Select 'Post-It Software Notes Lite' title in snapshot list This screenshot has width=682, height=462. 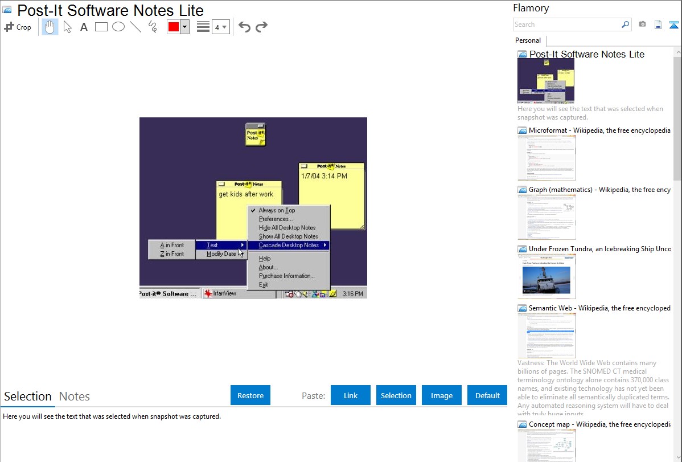click(587, 55)
